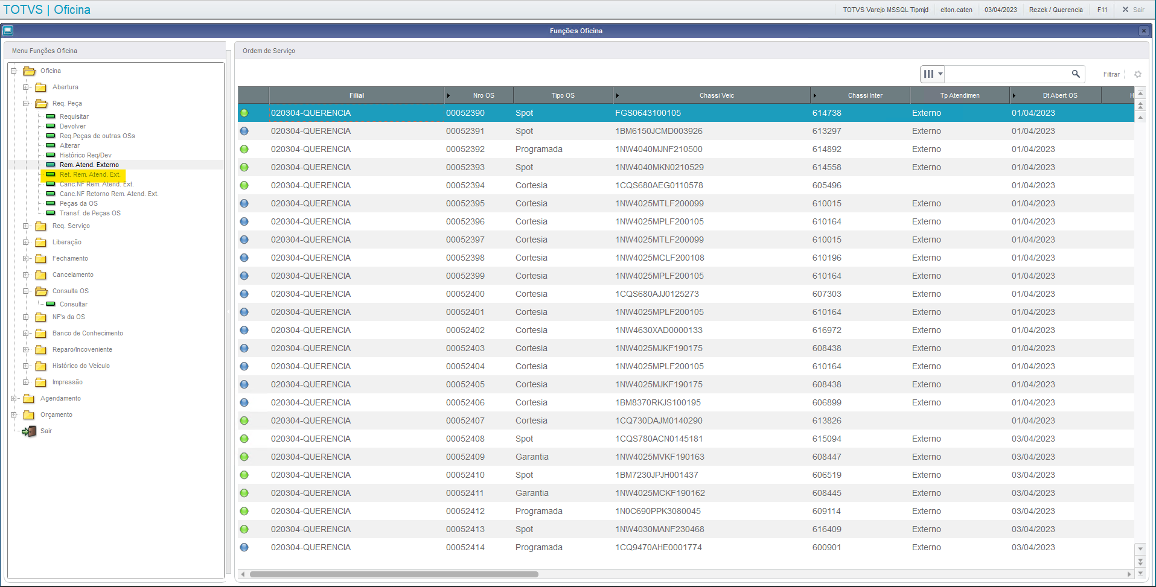Expand the Abertura tree node
The width and height of the screenshot is (1156, 587).
click(26, 87)
